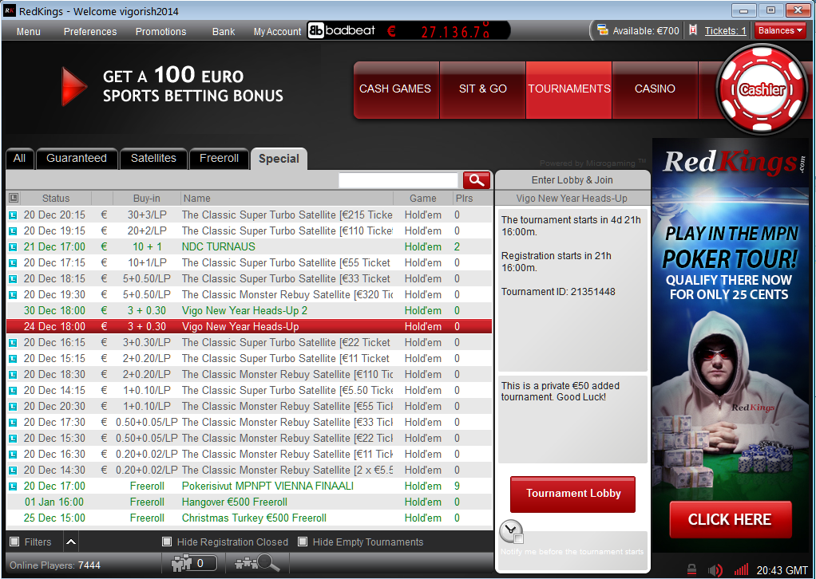Switch to the Freeroll tab
Image resolution: width=816 pixels, height=579 pixels.
219,159
